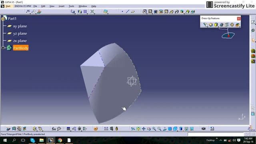Screen dimensions: 256x144
Task: Select the xy plane in tree
Action: 20,26
